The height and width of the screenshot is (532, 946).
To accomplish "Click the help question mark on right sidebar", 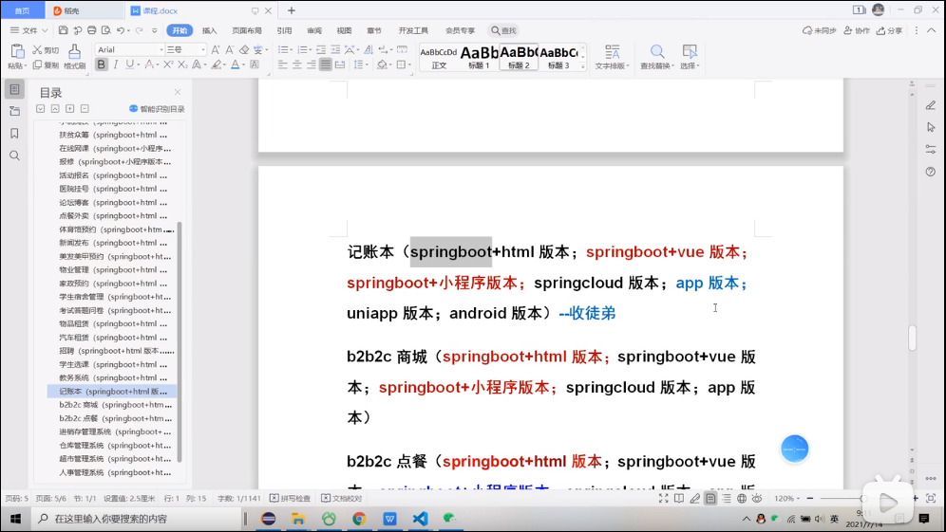I will pos(930,172).
